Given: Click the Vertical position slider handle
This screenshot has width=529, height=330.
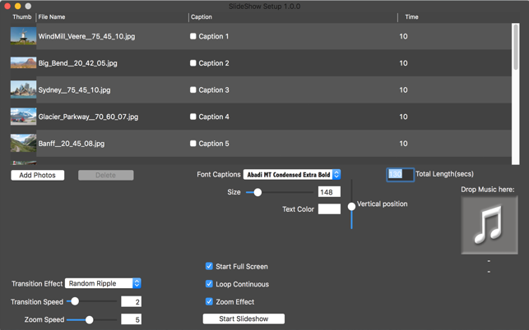Looking at the screenshot, I should (x=351, y=206).
